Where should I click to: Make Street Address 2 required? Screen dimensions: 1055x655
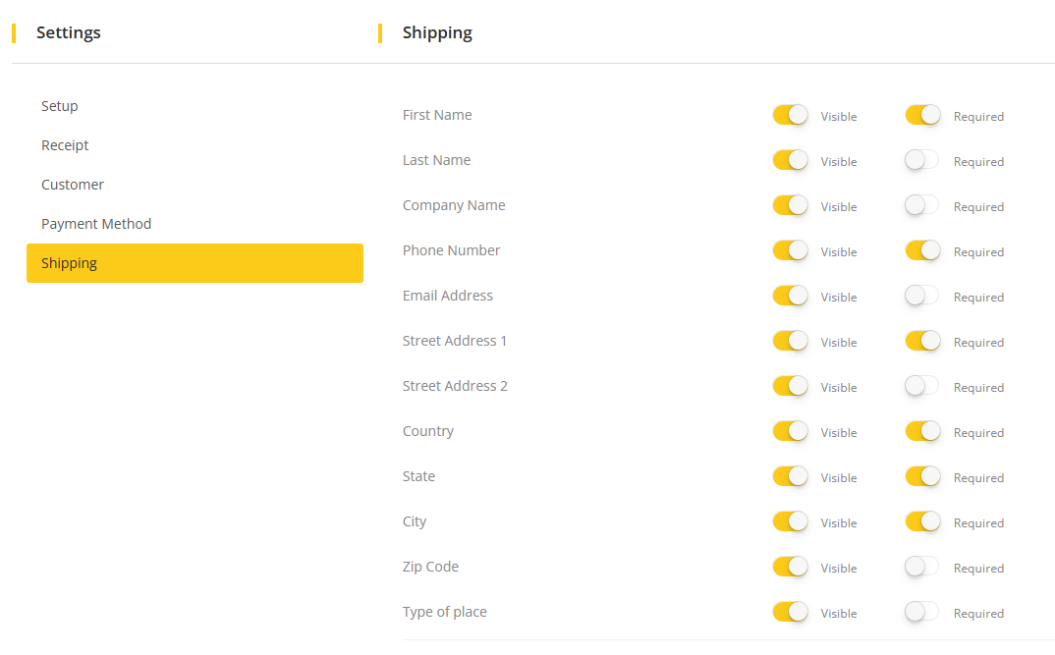coord(922,386)
